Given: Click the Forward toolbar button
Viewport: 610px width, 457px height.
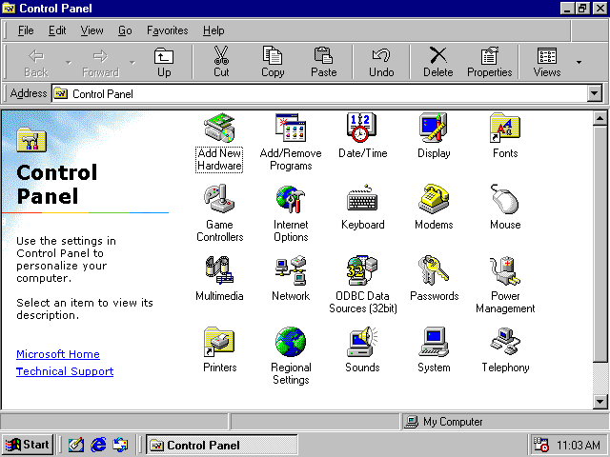Looking at the screenshot, I should 100,62.
